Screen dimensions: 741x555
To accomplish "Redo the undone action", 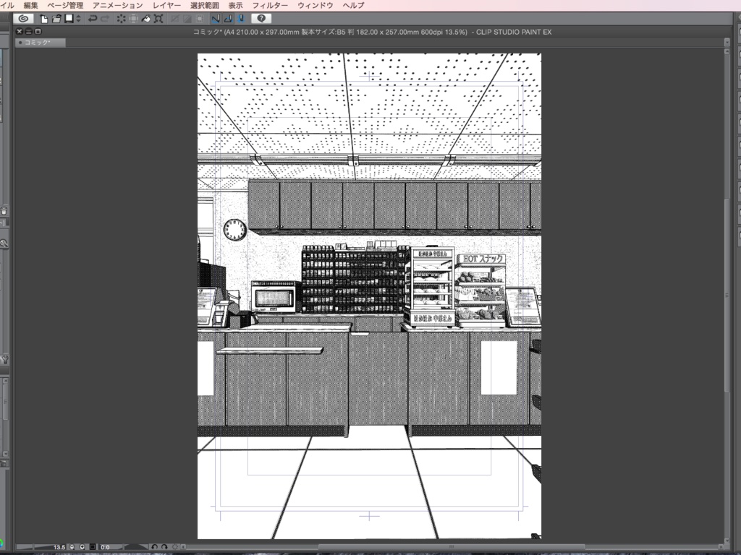I will coord(105,19).
